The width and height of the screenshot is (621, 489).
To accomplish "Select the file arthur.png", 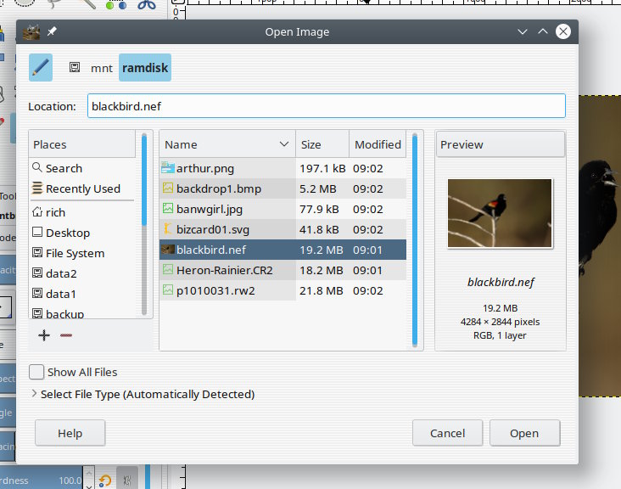I will (x=283, y=168).
